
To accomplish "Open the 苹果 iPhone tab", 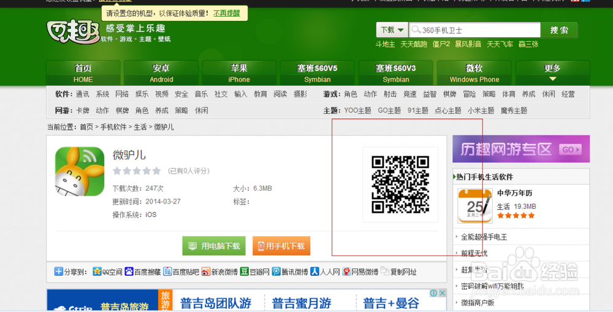I will point(239,73).
